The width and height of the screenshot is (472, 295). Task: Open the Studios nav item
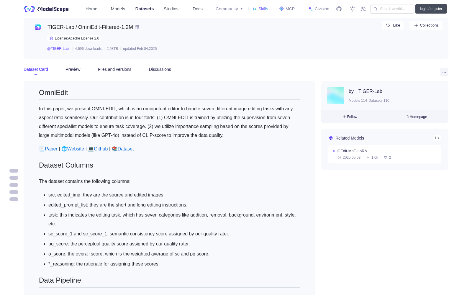click(171, 9)
